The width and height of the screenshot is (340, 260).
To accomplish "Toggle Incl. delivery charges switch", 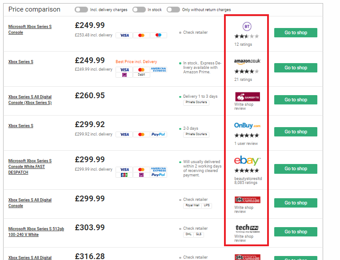I will click(81, 9).
